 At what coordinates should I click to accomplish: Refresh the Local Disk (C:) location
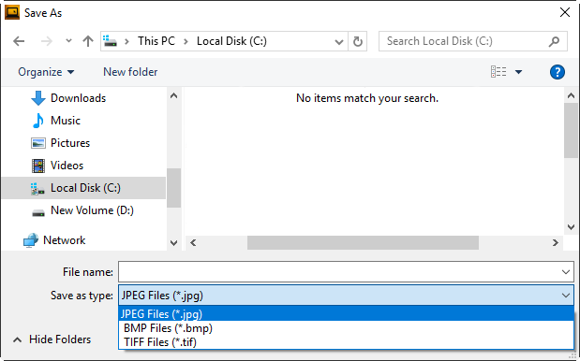point(357,41)
